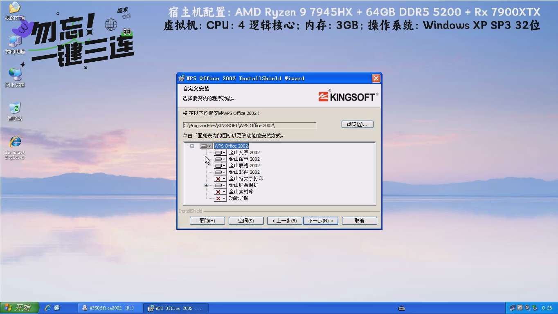Open the install-mode dropdown for 金山素材库
Image resolution: width=558 pixels, height=314 pixels.
pos(220,192)
